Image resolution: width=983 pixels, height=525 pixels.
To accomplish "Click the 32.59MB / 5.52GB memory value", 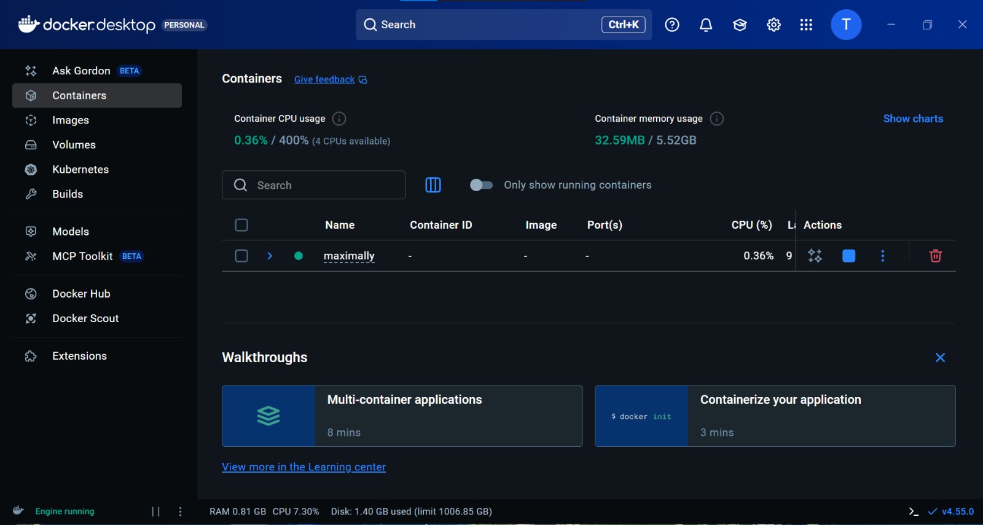I will 646,140.
